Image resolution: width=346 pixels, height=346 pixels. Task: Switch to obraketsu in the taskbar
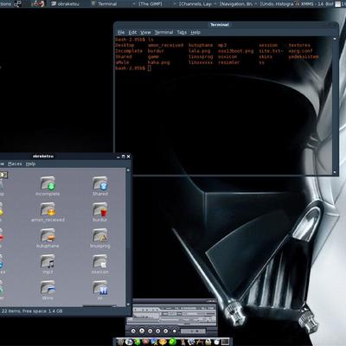(x=65, y=3)
